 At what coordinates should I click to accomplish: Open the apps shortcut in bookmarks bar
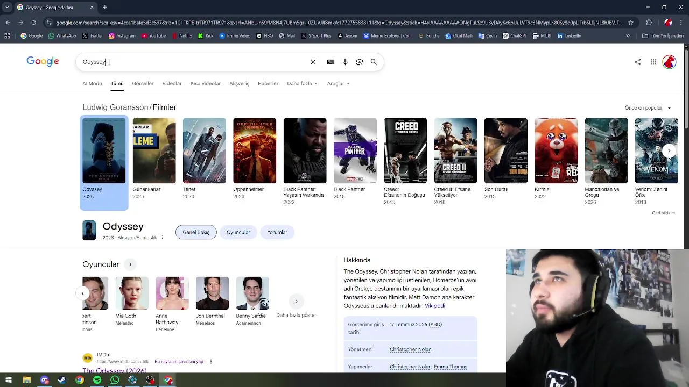tap(7, 36)
